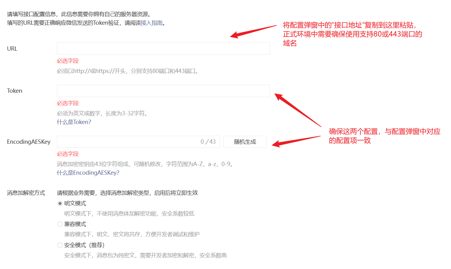Click the EncodingAESKey input field

pos(127,142)
